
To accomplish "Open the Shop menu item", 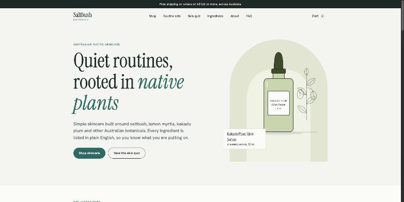I will 152,16.
